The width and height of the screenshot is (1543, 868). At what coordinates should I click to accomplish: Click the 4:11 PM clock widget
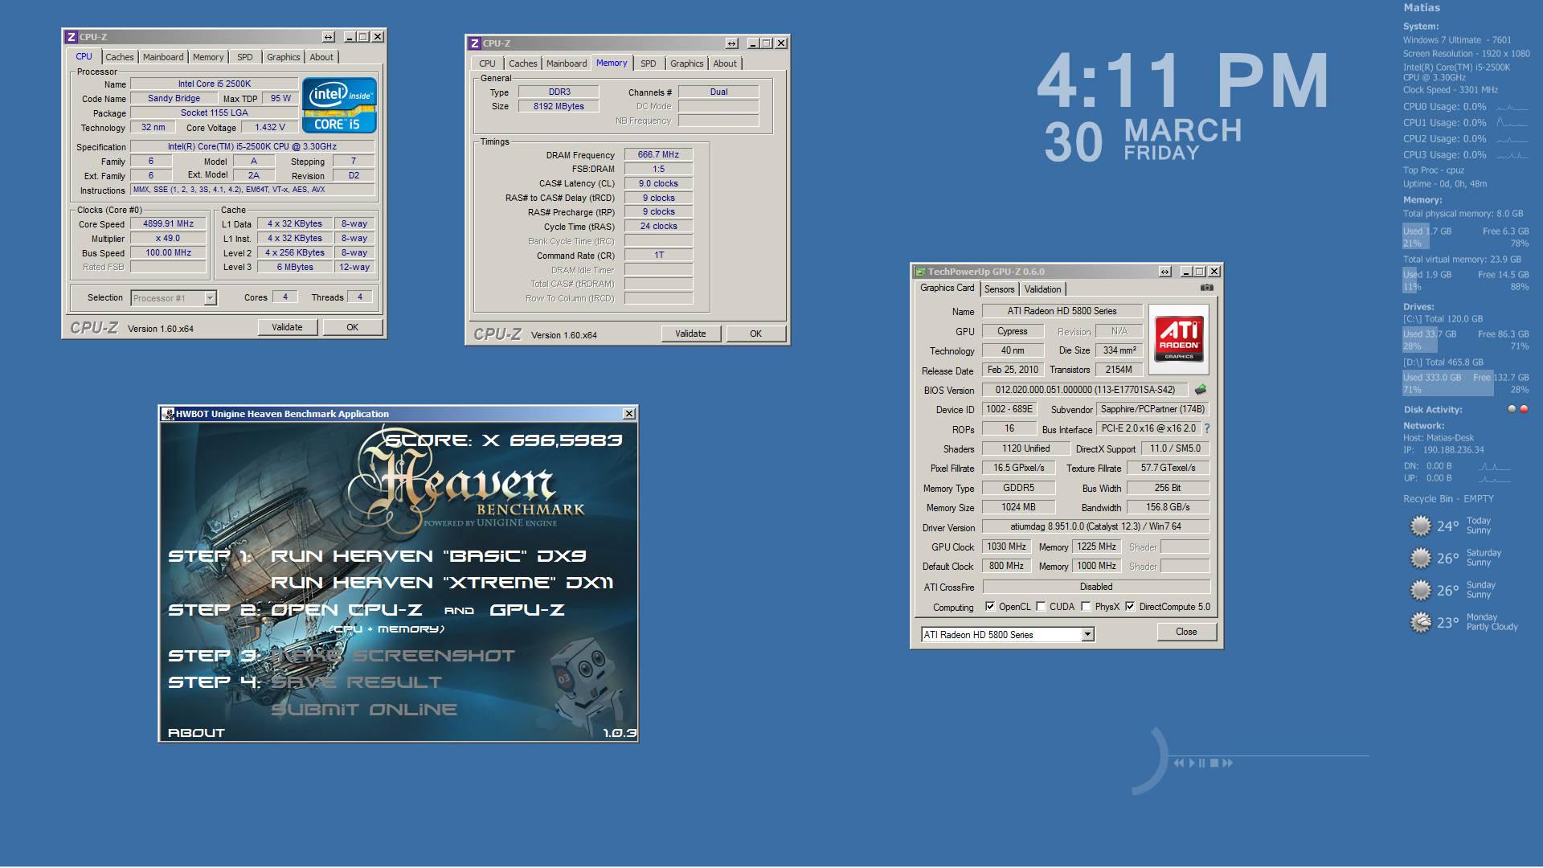(1181, 81)
